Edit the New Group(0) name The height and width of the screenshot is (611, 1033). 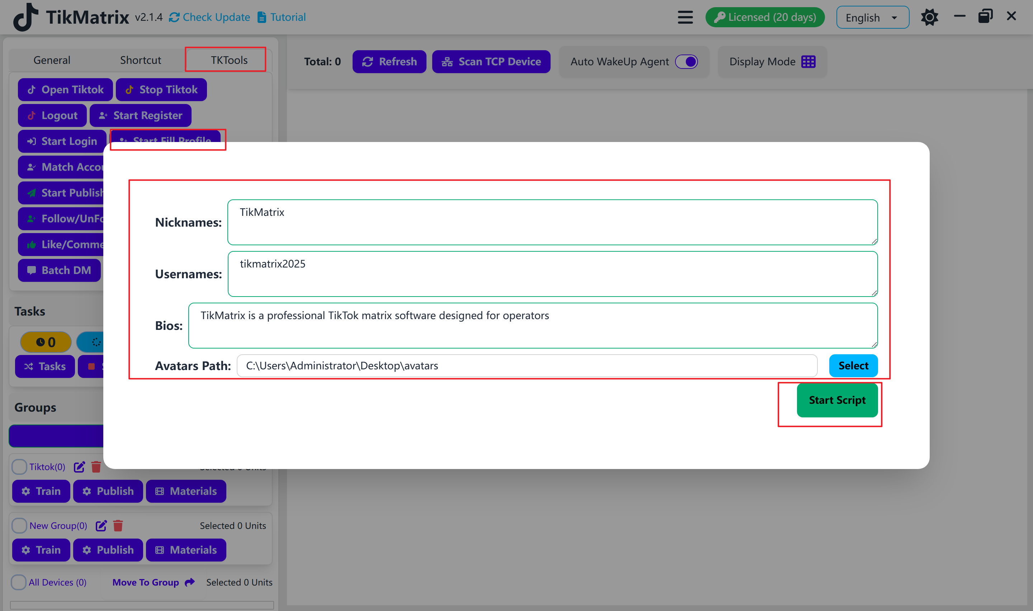click(101, 526)
